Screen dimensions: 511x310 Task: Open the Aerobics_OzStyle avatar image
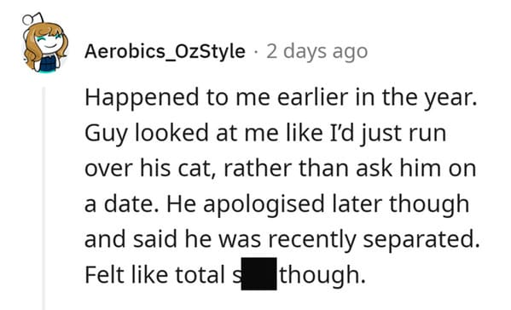point(44,43)
